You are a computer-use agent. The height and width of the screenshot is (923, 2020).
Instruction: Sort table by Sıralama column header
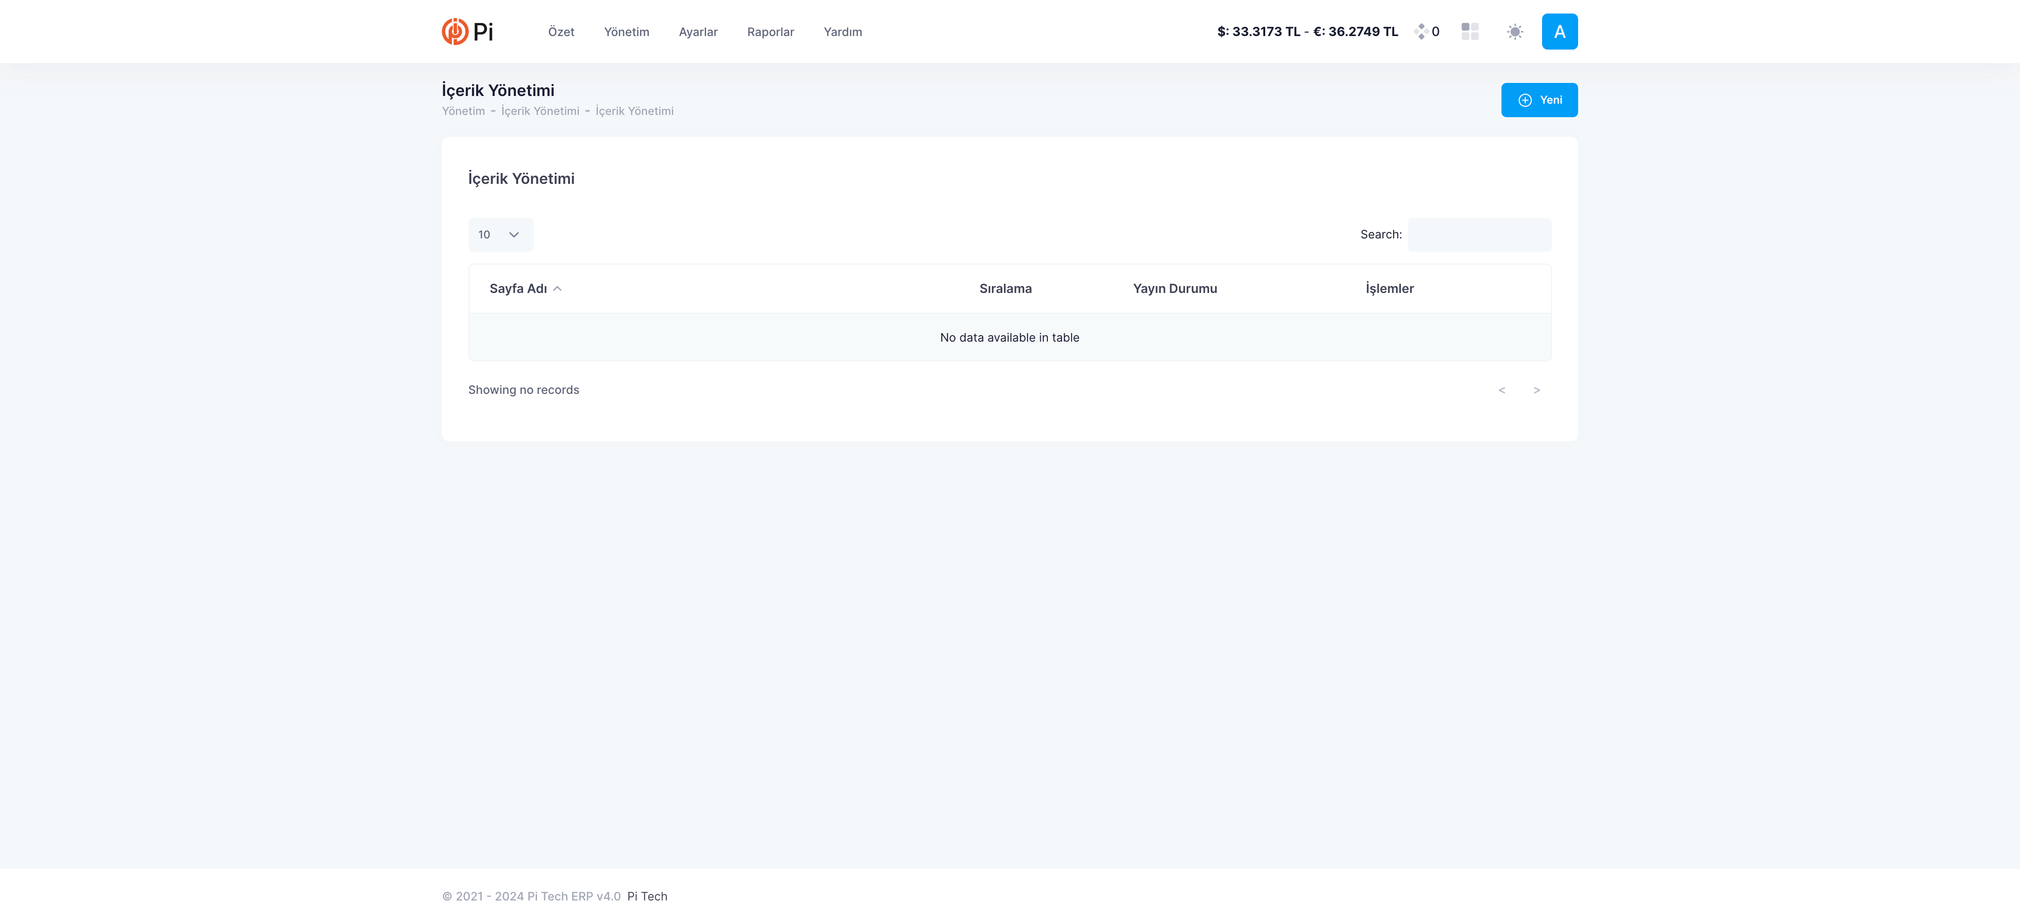pyautogui.click(x=1005, y=288)
